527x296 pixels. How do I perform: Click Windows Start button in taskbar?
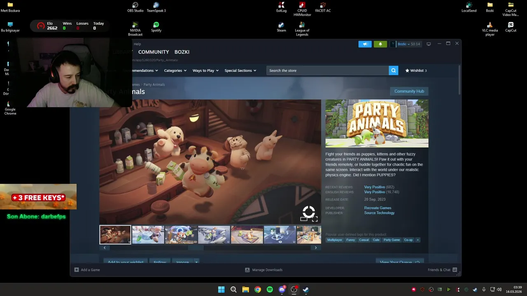[221, 289]
